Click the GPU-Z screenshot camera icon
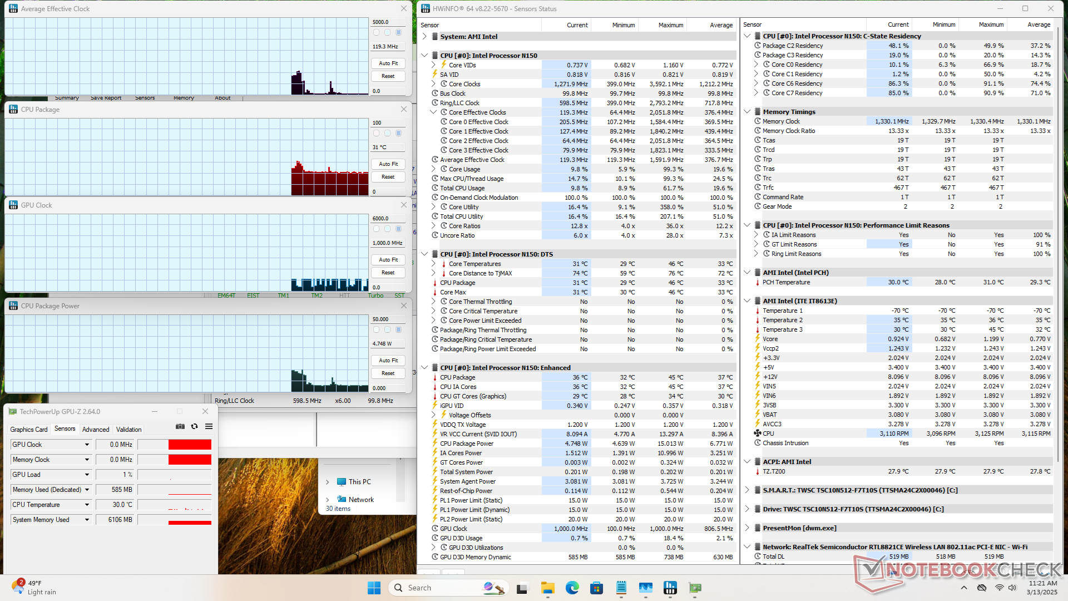This screenshot has width=1068, height=601. [x=180, y=426]
